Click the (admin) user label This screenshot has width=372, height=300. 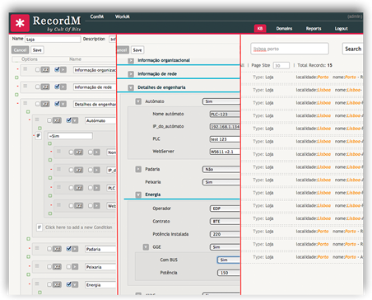point(355,16)
